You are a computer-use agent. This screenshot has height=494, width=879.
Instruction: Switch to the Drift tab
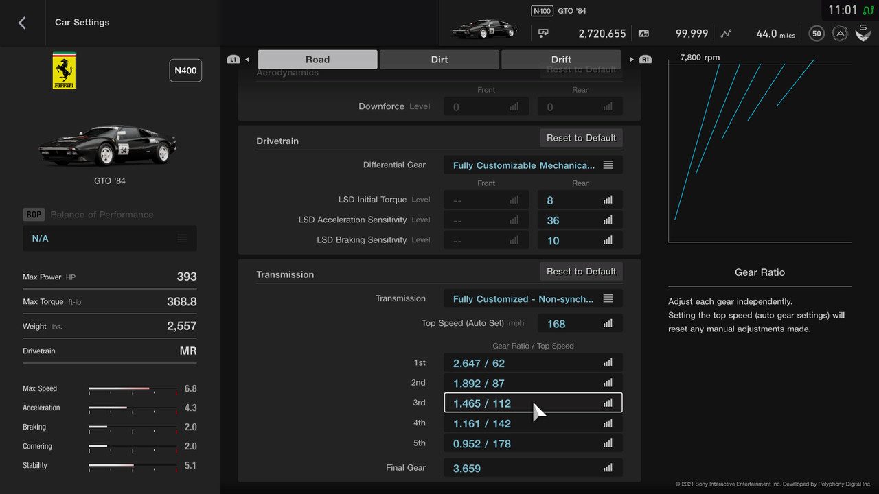561,59
